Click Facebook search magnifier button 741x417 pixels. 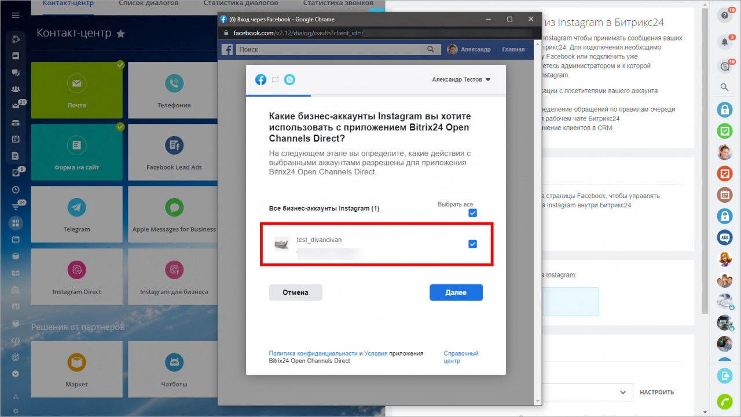pos(430,50)
